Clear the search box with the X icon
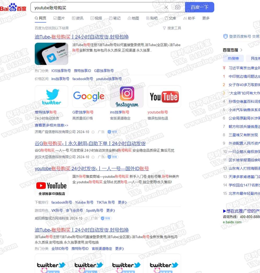The image size is (260, 273). [166, 7]
